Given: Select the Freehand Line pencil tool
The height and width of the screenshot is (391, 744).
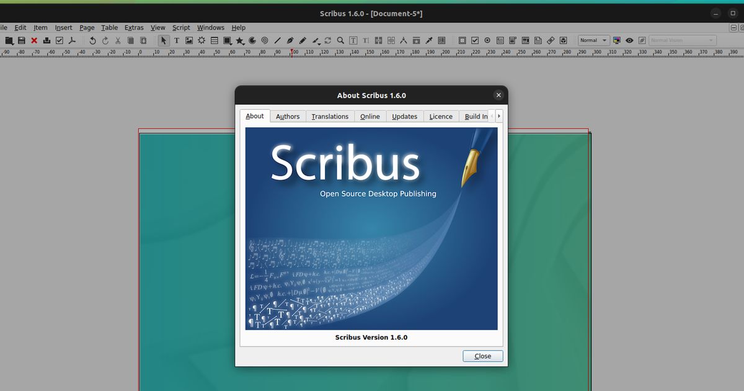Looking at the screenshot, I should 303,40.
